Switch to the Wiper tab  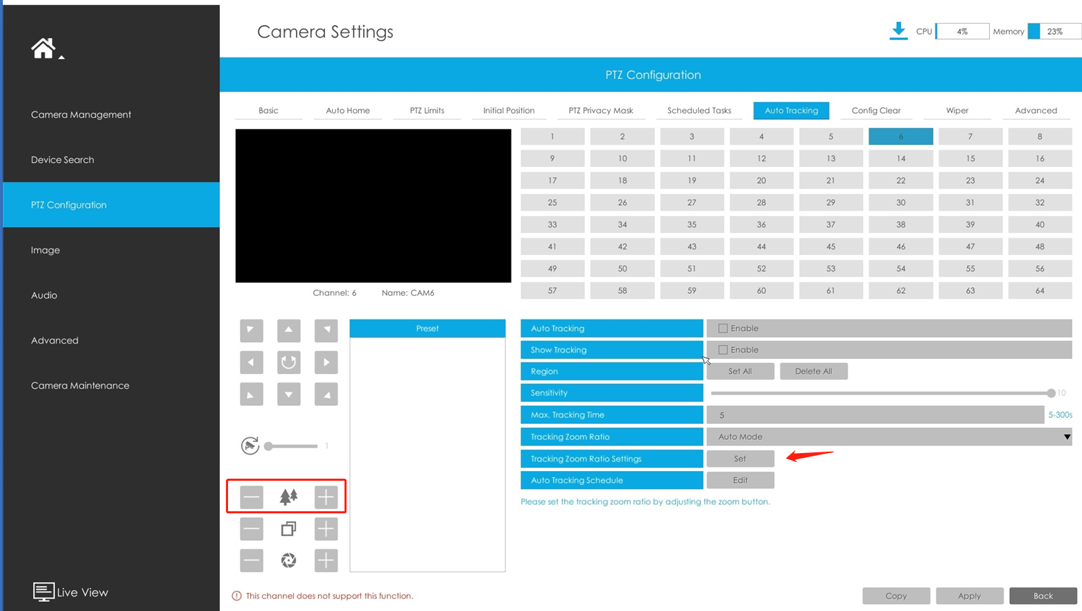click(x=957, y=110)
